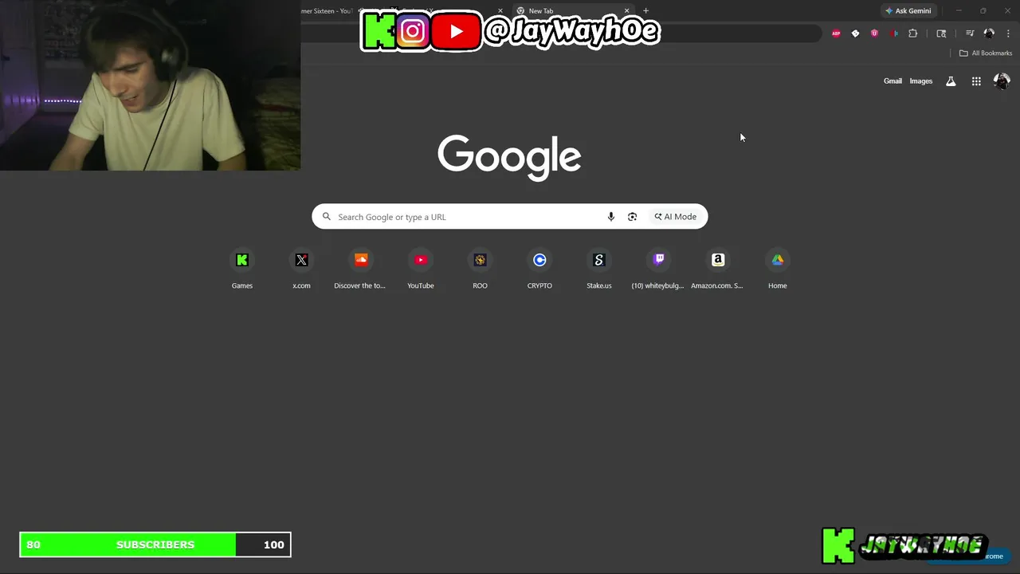This screenshot has width=1020, height=574.
Task: Open the Google account avatar on the page
Action: (x=1002, y=81)
